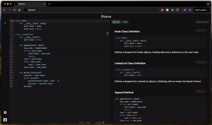Viewport: 212px width, 125px height.
Task: Collapse fold arrow on line 1
Action: pyautogui.click(x=14, y=21)
